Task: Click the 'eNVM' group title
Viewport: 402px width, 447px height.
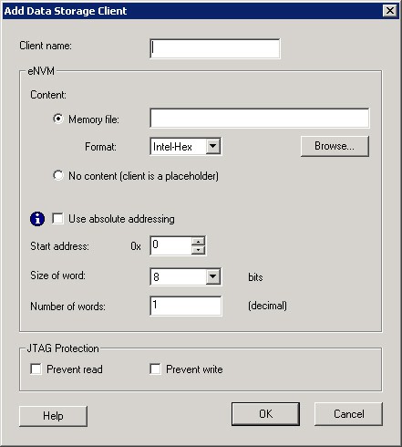Action: click(x=41, y=71)
